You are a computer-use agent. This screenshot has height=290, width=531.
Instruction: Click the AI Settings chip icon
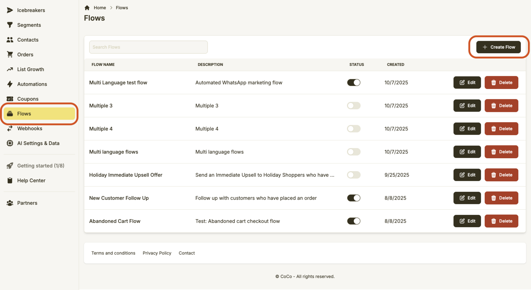pyautogui.click(x=10, y=143)
